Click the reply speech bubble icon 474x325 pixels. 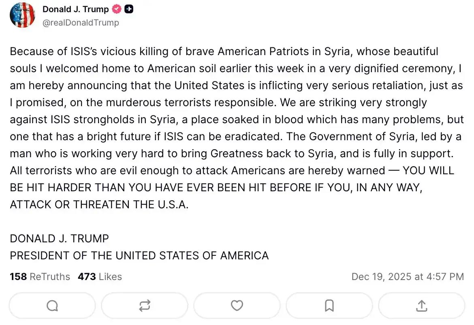click(52, 306)
